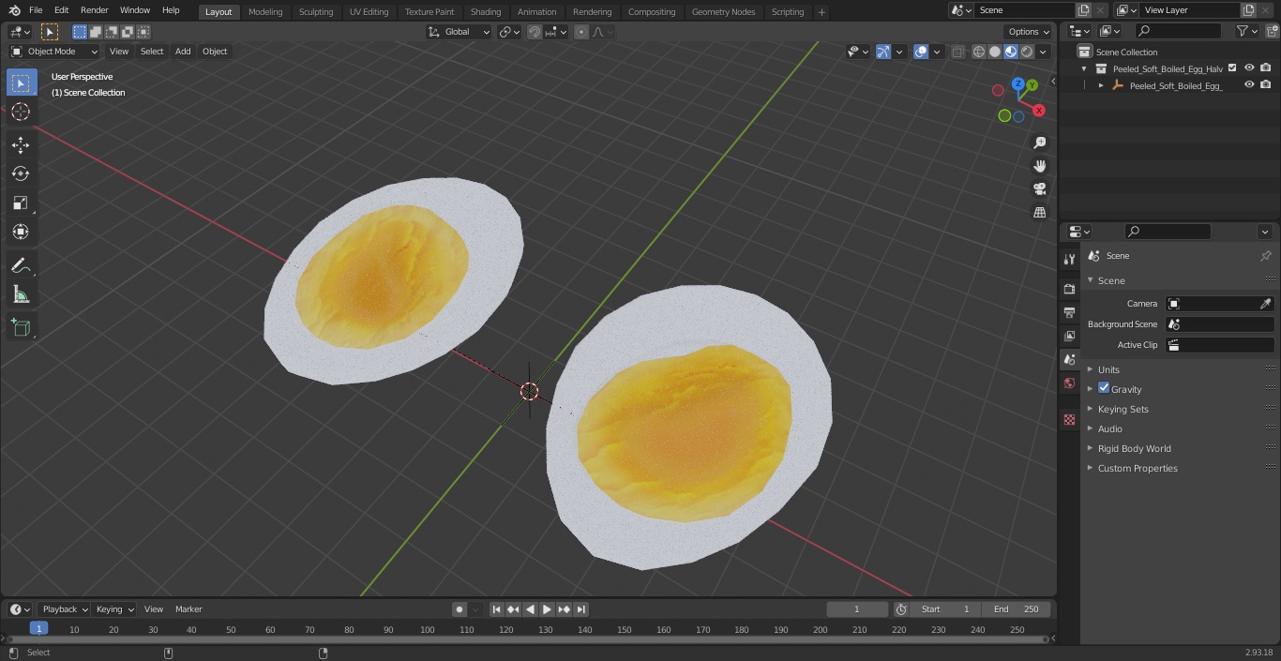Expand Peeled_Soft_Boiled_Egg_ object tree item
The width and height of the screenshot is (1281, 661).
point(1101,85)
